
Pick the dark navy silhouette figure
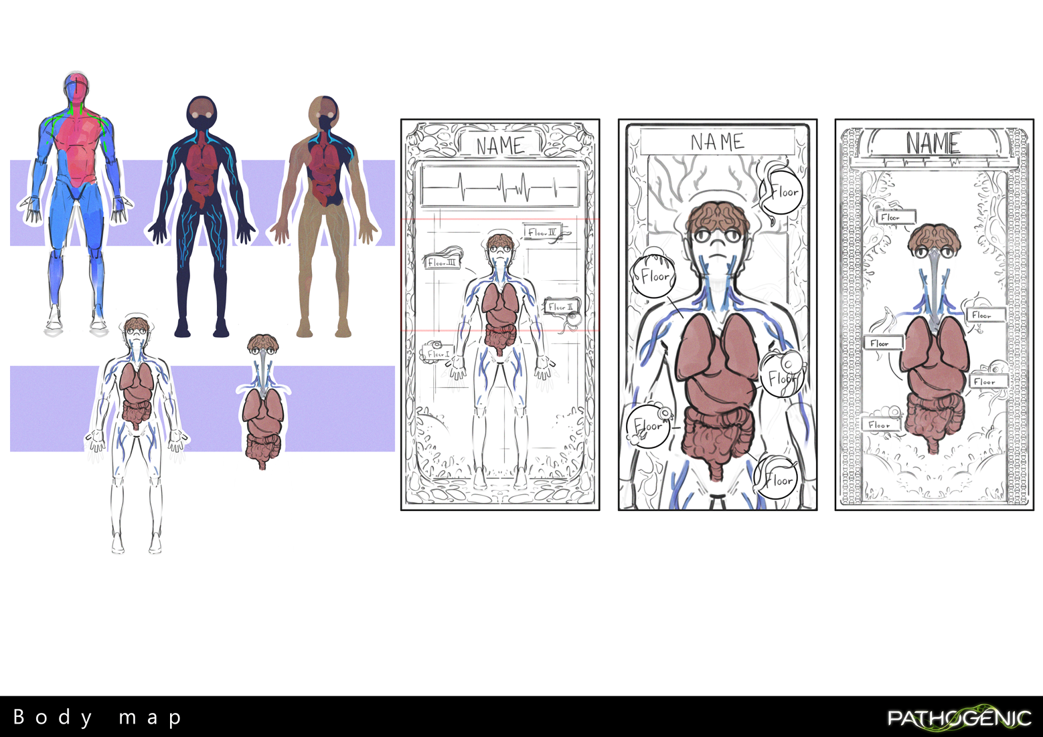201,216
